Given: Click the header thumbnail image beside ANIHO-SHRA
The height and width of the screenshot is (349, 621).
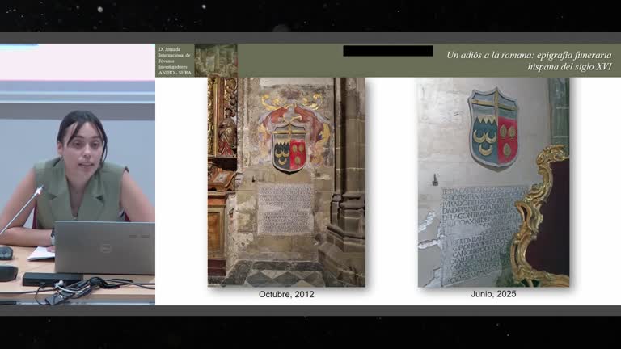Looking at the screenshot, I should coord(216,60).
